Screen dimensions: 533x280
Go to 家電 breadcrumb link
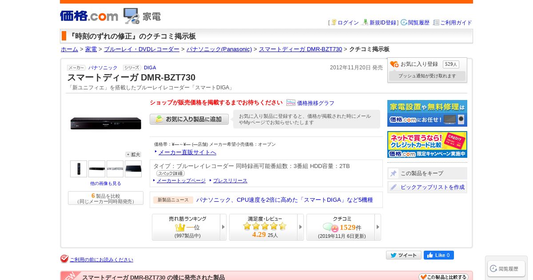(x=91, y=49)
